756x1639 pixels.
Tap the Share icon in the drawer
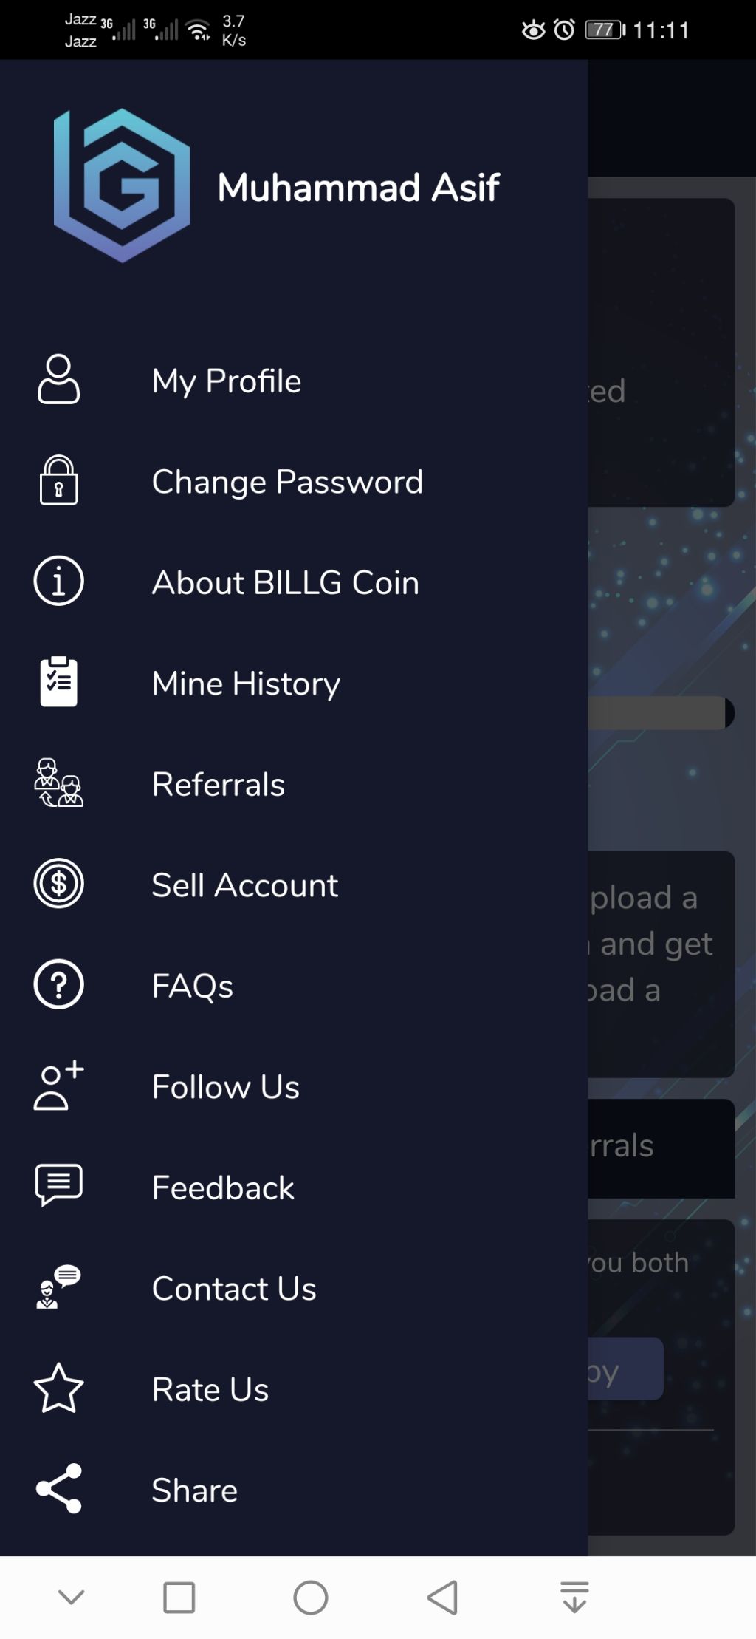coord(58,1489)
